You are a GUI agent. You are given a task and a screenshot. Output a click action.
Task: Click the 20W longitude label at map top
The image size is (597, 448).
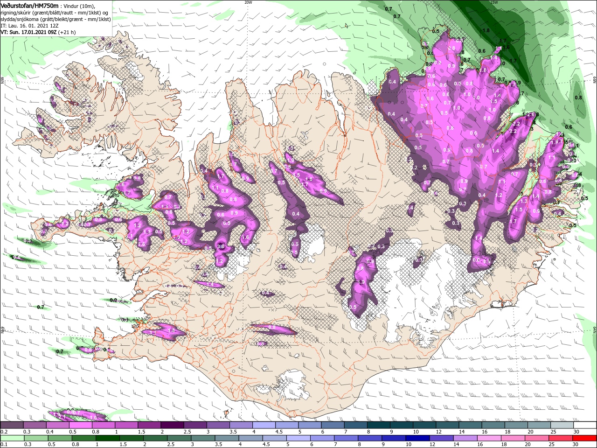pyautogui.click(x=248, y=2)
